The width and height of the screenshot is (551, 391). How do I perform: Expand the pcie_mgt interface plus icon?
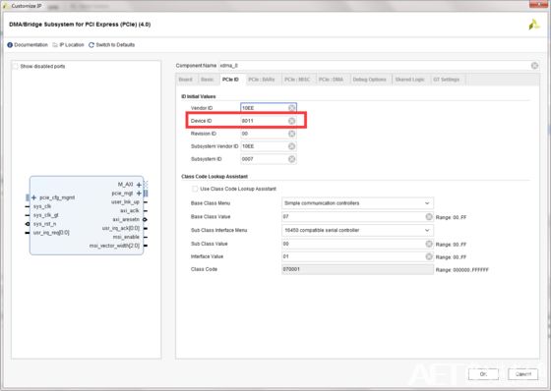pyautogui.click(x=139, y=194)
